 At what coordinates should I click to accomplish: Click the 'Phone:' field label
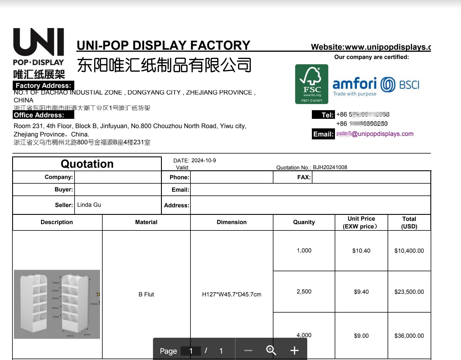[x=179, y=177]
